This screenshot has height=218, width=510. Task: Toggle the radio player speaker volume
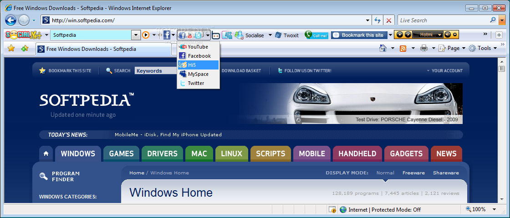click(x=448, y=35)
